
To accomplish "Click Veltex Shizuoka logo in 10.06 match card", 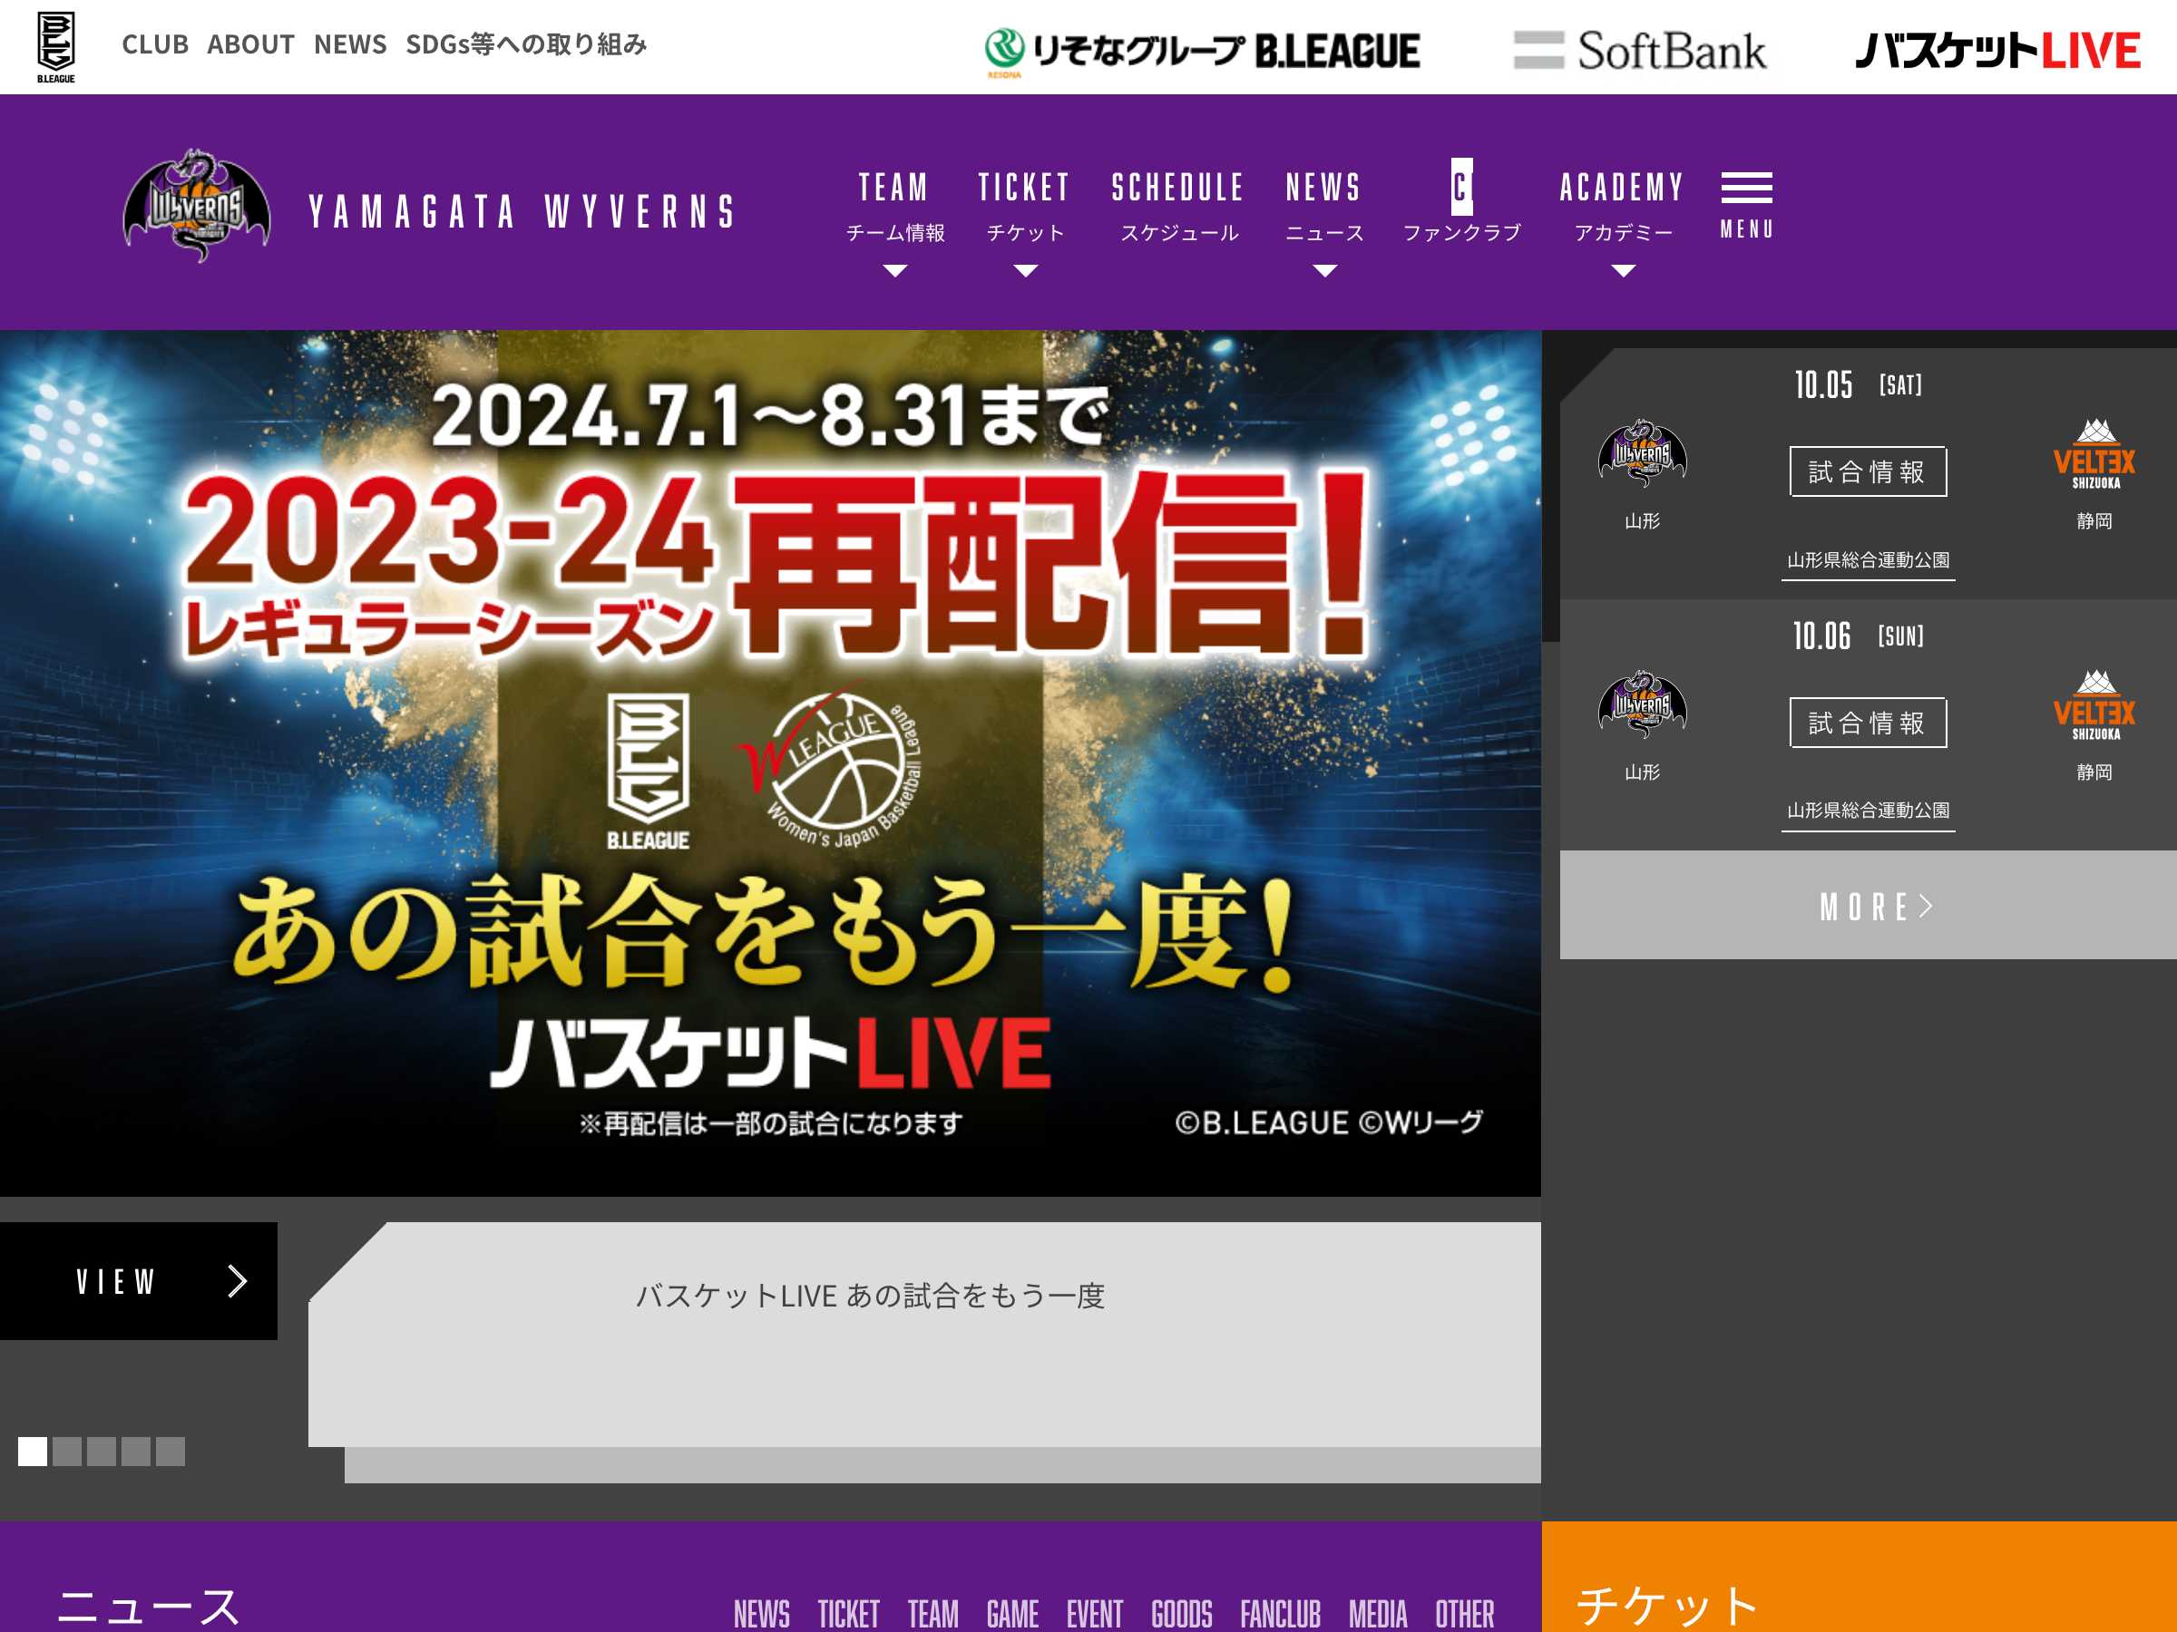I will pyautogui.click(x=2094, y=705).
